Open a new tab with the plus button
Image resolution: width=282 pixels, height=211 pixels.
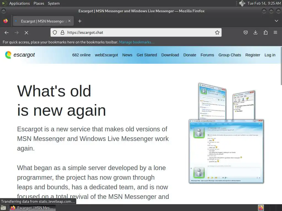(x=80, y=21)
